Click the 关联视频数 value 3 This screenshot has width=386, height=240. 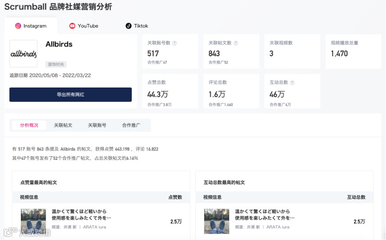pos(271,54)
